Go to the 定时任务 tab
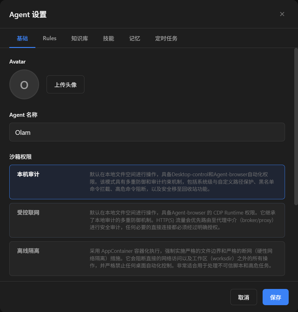 click(x=166, y=38)
